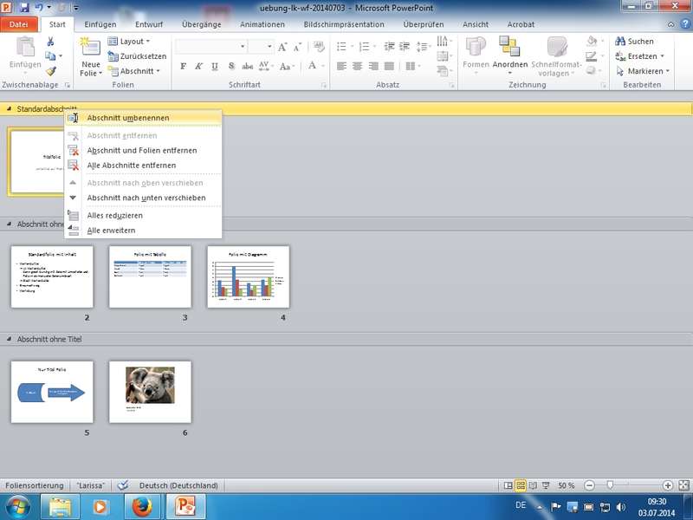Choose Abschnitt umbenennen from the context menu
693x520 pixels.
127,118
